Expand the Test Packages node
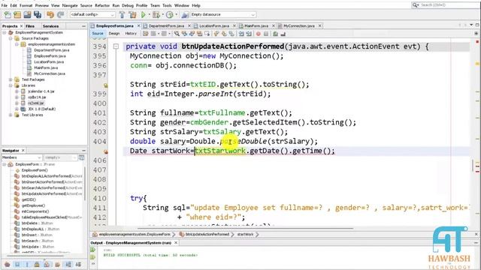481x270 pixels. [x=11, y=79]
